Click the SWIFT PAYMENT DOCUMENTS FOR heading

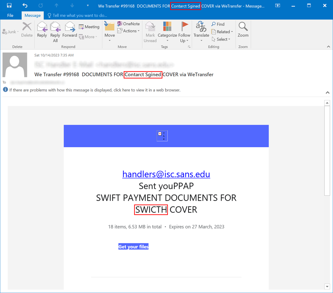click(x=166, y=198)
